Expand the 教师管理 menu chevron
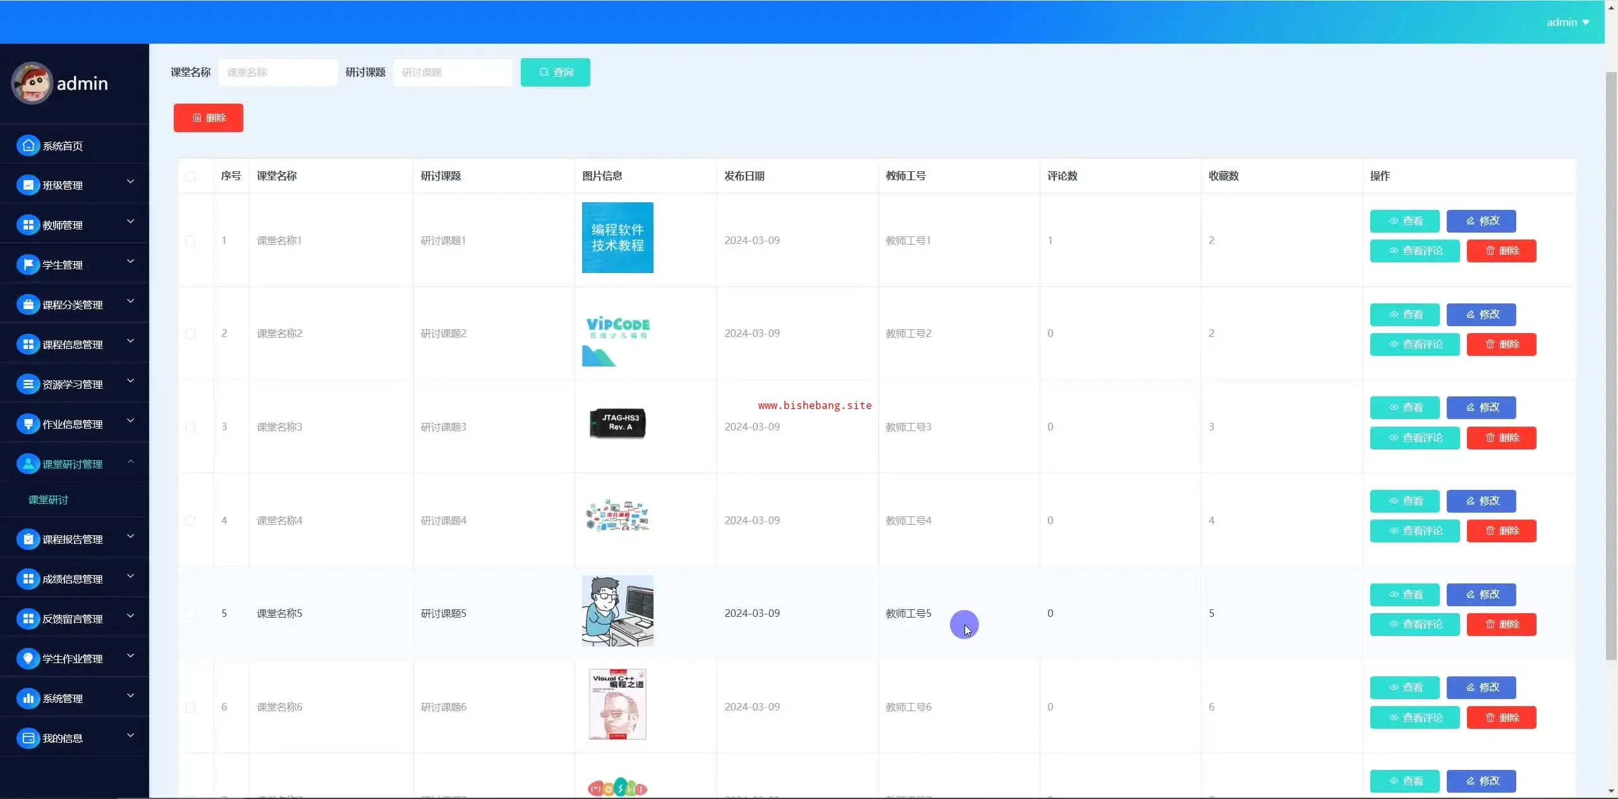 (130, 222)
